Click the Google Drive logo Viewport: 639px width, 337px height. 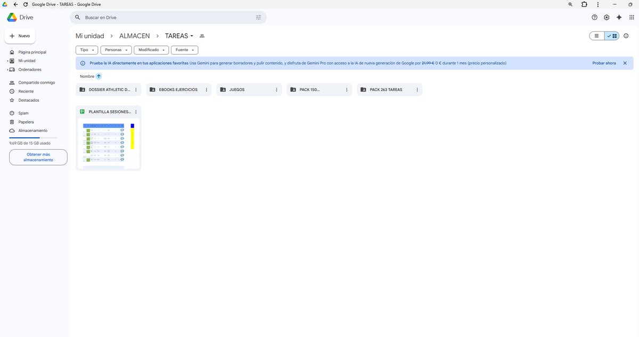click(x=12, y=17)
